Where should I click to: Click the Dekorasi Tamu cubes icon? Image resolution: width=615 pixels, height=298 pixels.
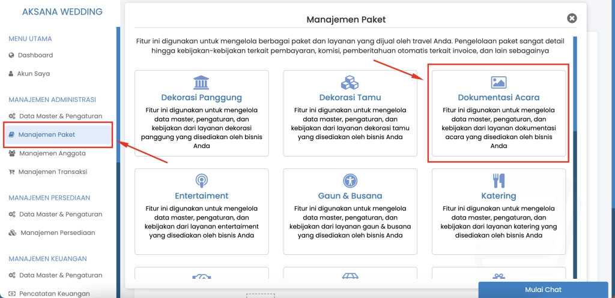pyautogui.click(x=350, y=83)
